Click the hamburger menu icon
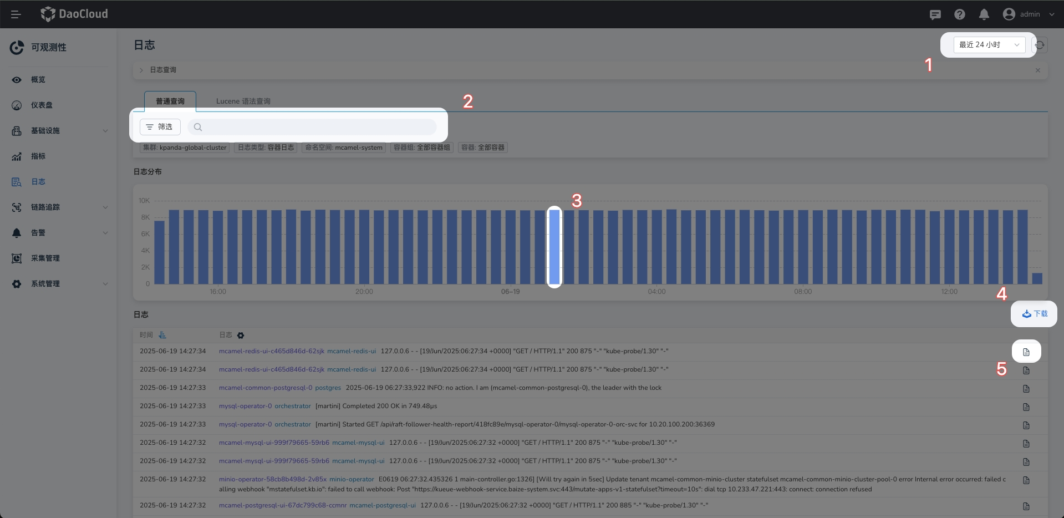Screen dimensions: 1064x518 pos(16,14)
